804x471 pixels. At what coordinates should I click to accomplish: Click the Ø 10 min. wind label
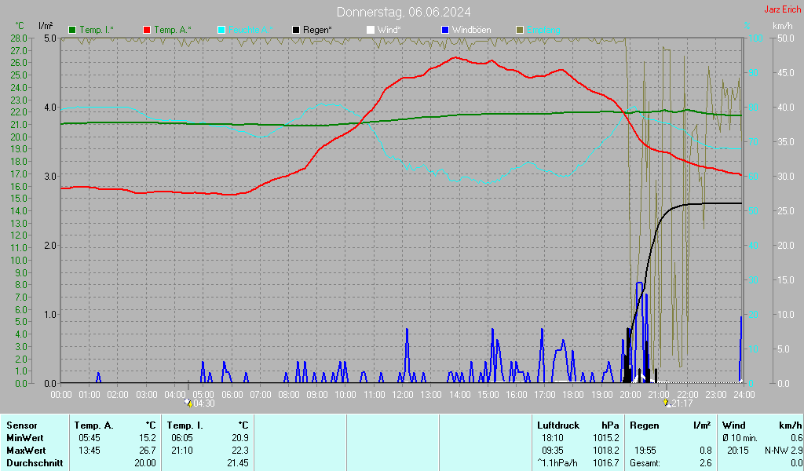[740, 438]
